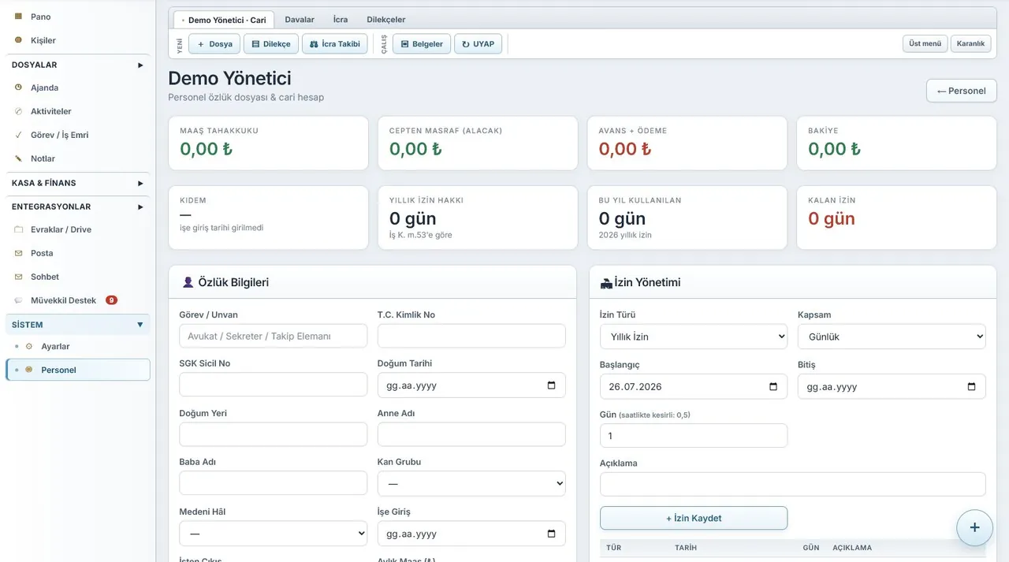Click the AVANS + ÖDEME card

pyautogui.click(x=687, y=143)
